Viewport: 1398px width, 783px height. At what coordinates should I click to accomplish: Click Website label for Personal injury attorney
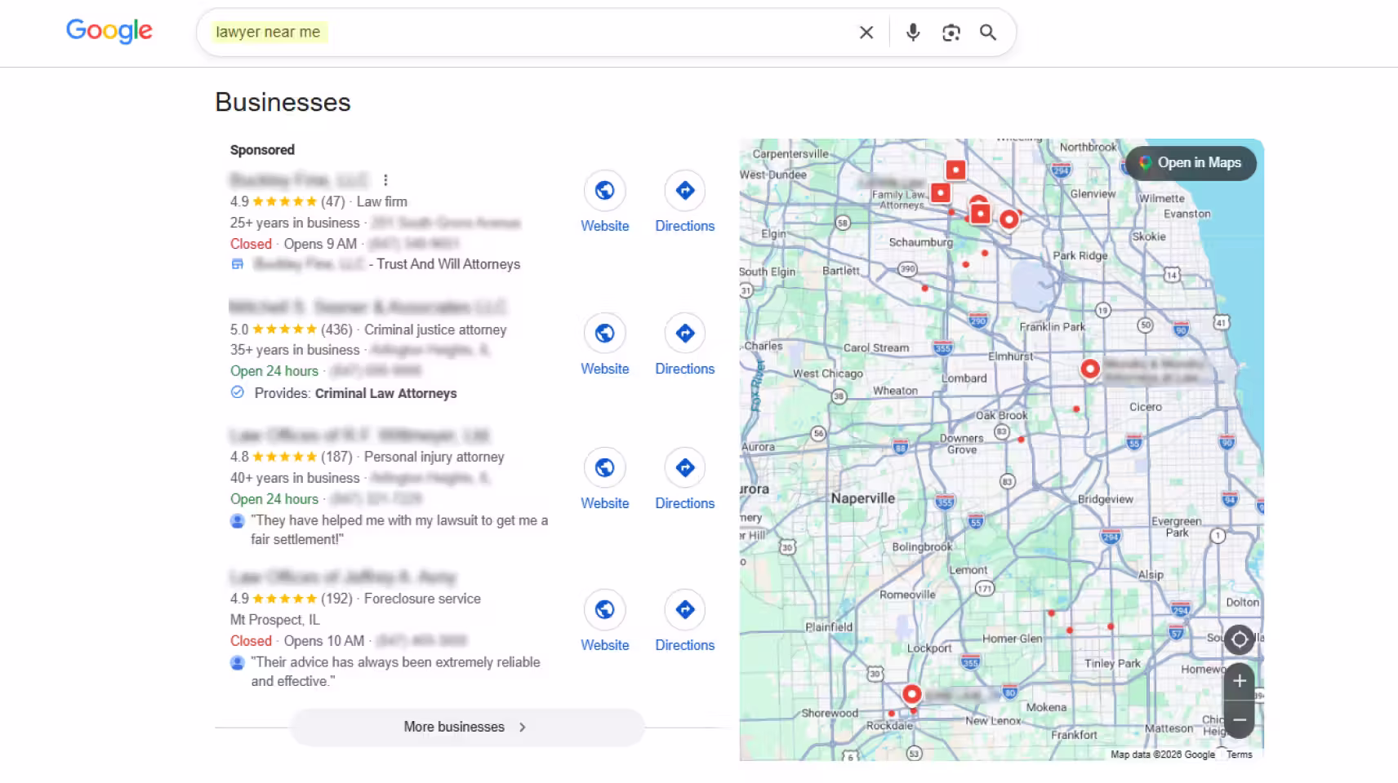605,503
